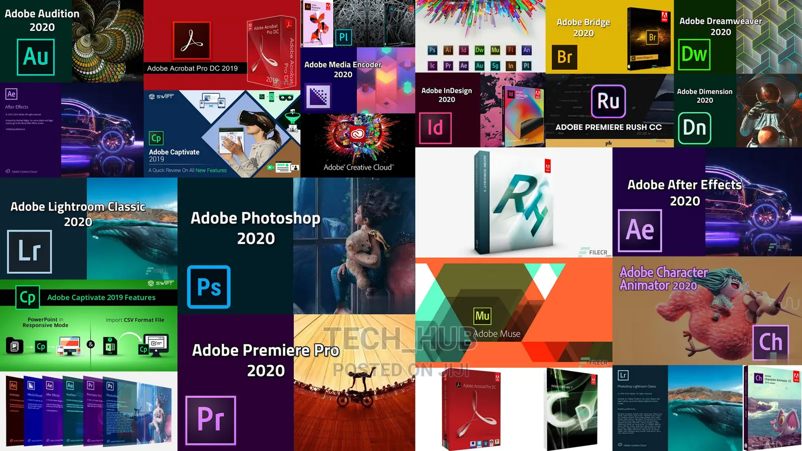Click the Adobe Premiere Pro 2020 title
Image resolution: width=802 pixels, height=451 pixels.
(266, 360)
